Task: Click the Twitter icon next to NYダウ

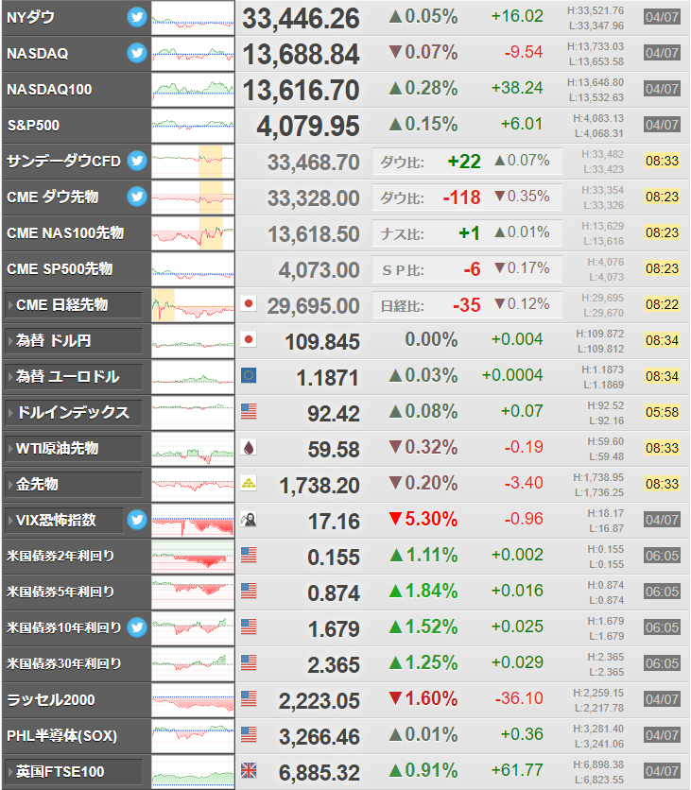Action: [136, 17]
